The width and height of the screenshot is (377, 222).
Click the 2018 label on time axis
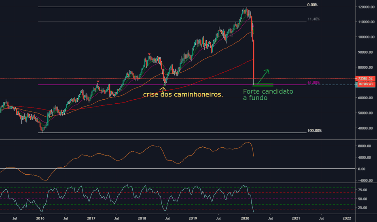pos(142,218)
